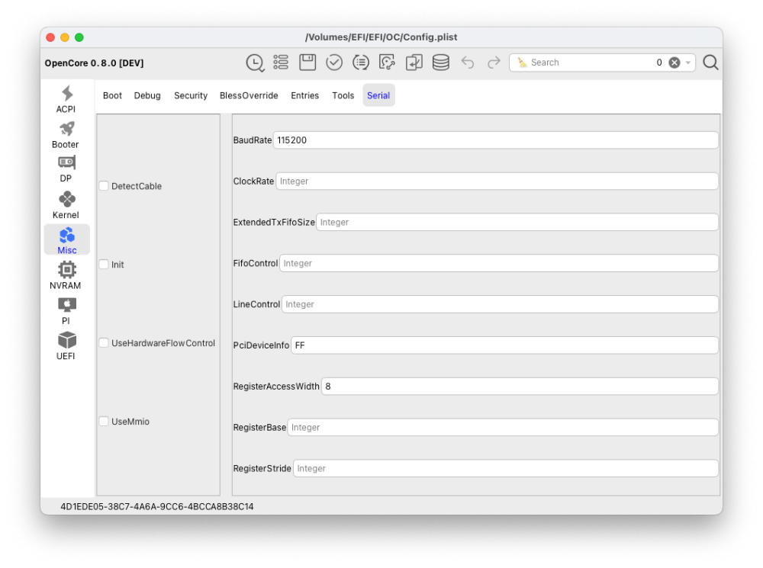Switch to the PI (PlatformInfo) section
This screenshot has height=568, width=763.
pyautogui.click(x=66, y=310)
